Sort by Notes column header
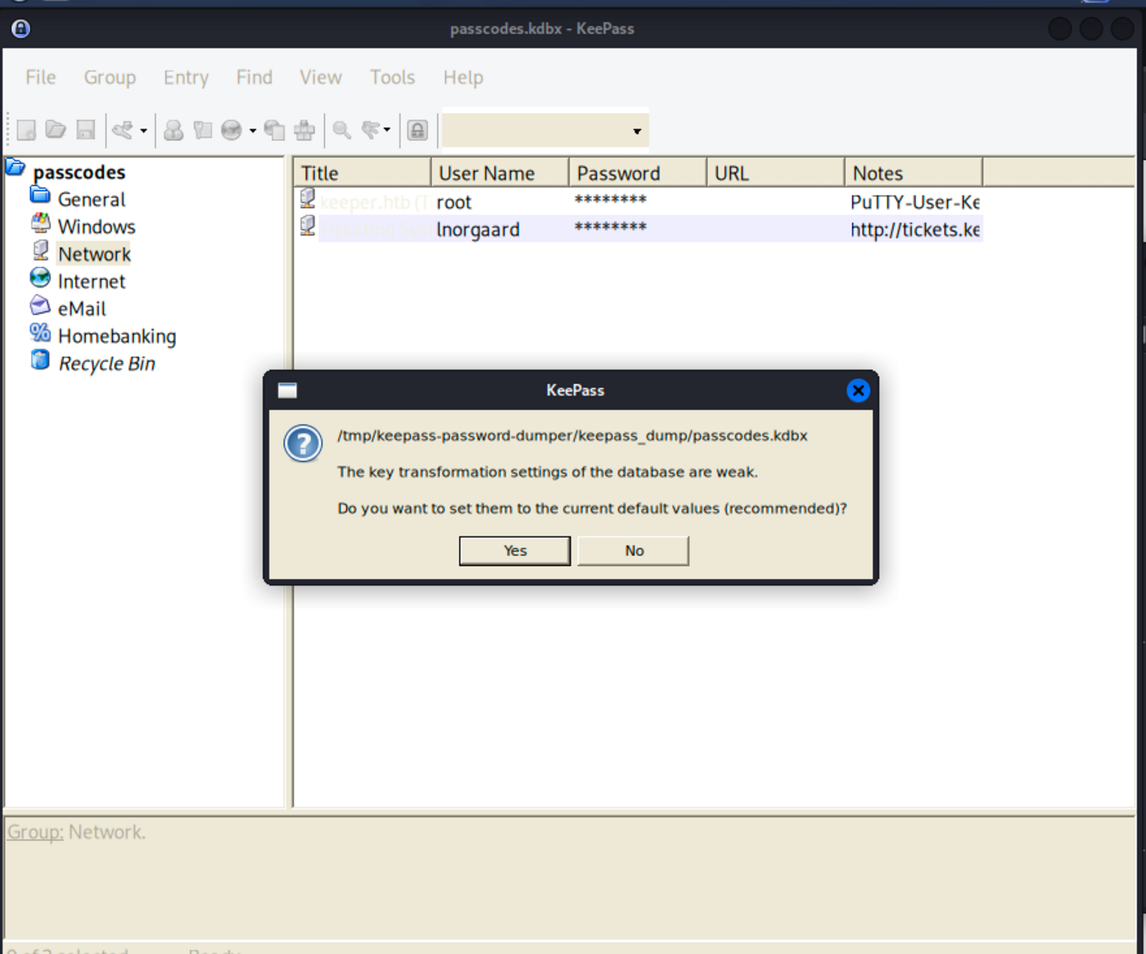 (914, 173)
